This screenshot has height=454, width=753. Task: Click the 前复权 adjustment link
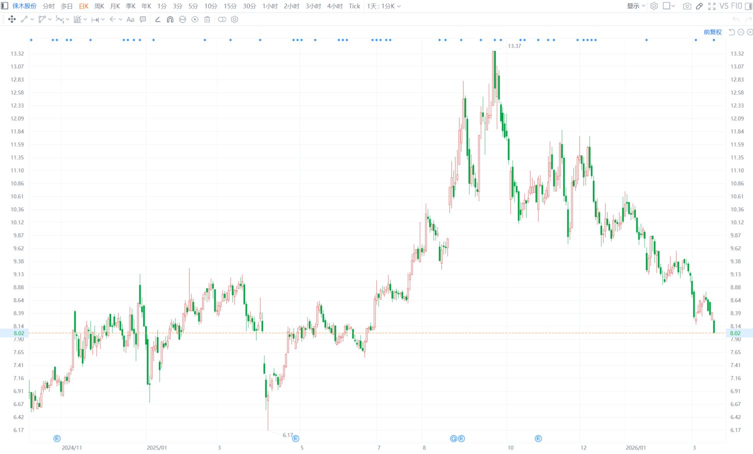(712, 32)
